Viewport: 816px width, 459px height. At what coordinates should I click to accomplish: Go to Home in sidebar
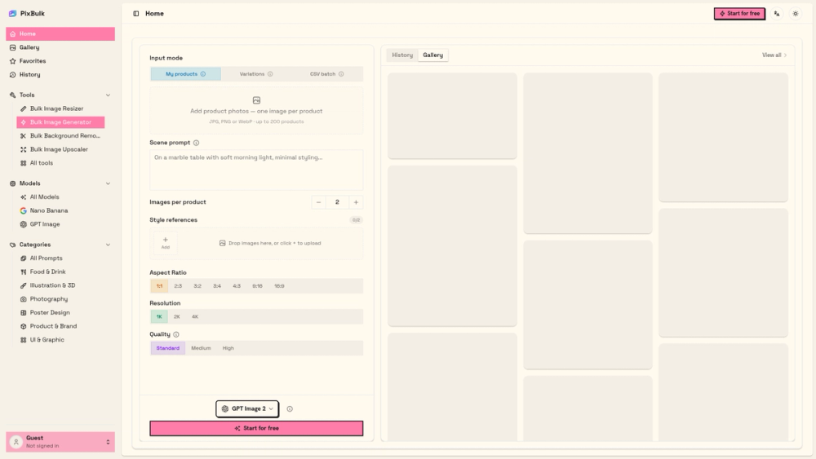point(60,33)
